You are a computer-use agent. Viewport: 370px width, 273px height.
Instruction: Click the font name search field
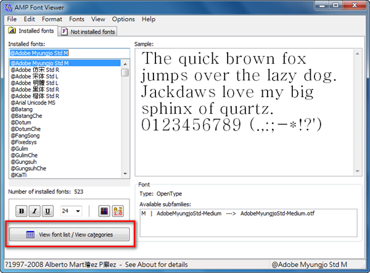coord(69,52)
